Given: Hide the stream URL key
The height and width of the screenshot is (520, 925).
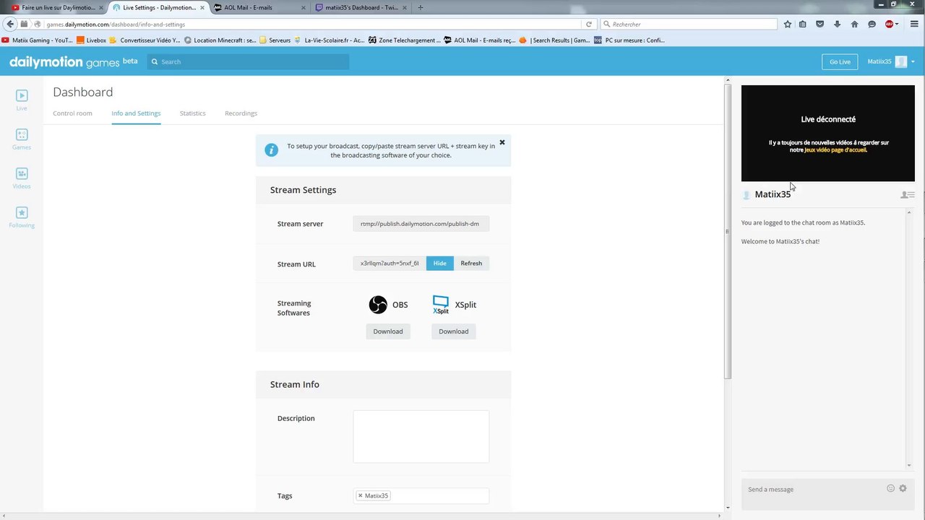Looking at the screenshot, I should coord(440,264).
